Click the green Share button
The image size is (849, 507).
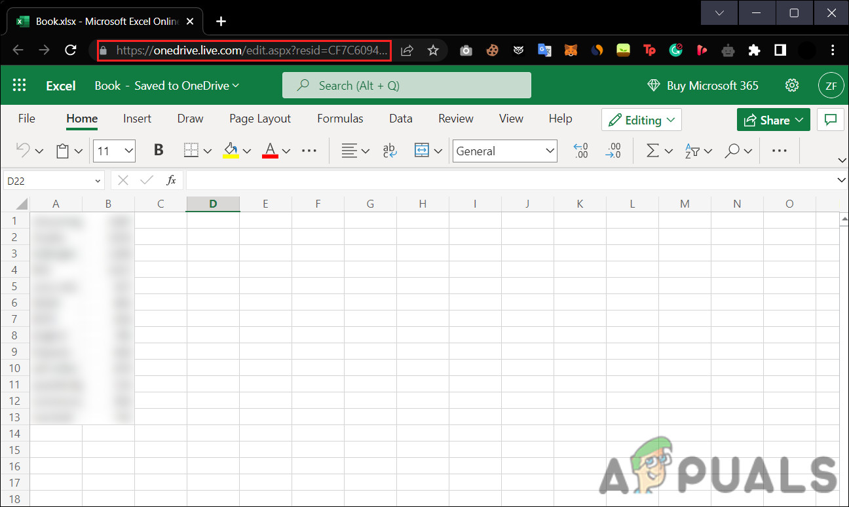tap(773, 120)
